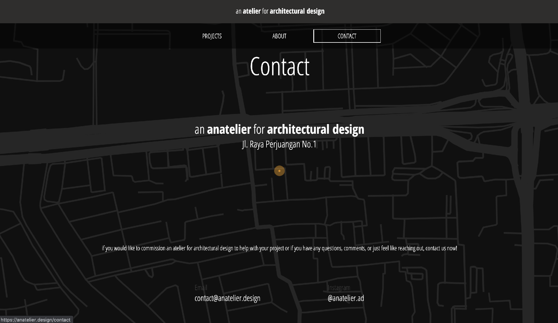Click the contact@anatelier.design email link
The height and width of the screenshot is (323, 558).
(x=228, y=298)
